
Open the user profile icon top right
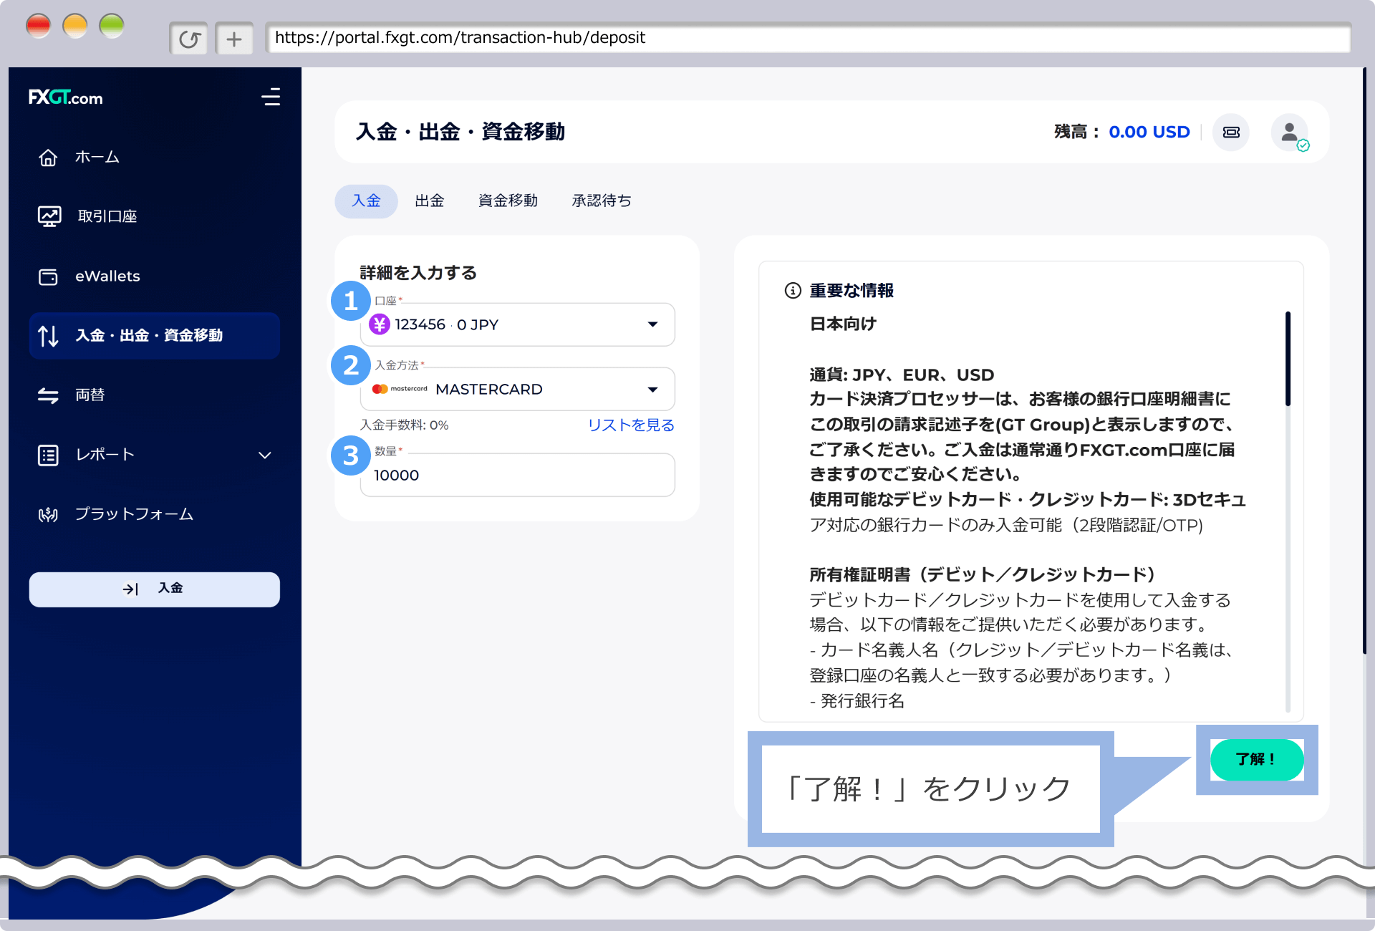coord(1289,132)
